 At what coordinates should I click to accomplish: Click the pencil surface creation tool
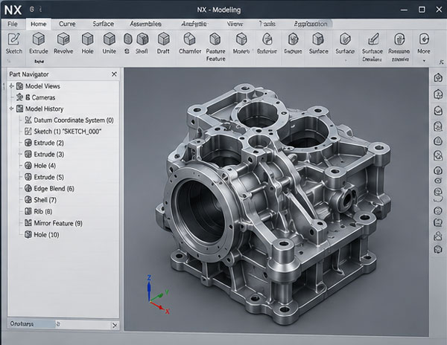tap(372, 47)
